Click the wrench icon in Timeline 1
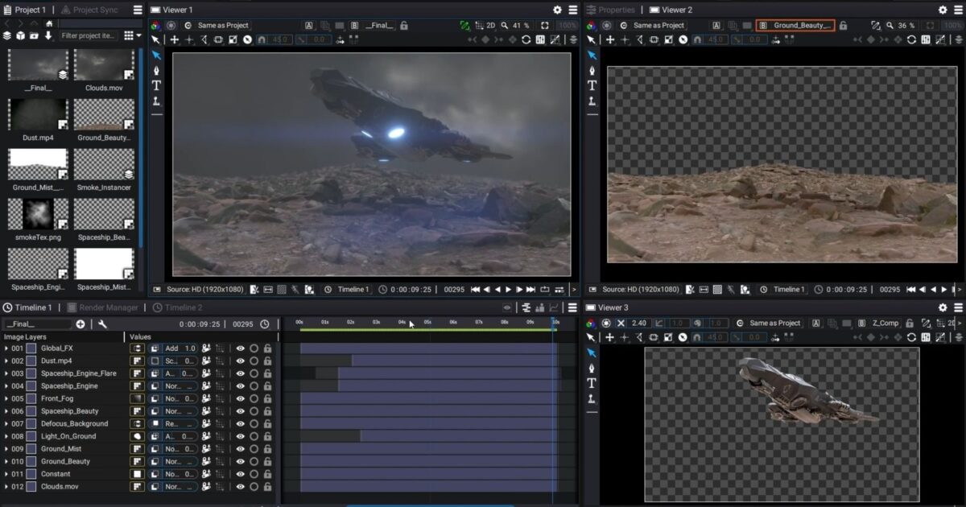The width and height of the screenshot is (966, 507). pos(102,324)
